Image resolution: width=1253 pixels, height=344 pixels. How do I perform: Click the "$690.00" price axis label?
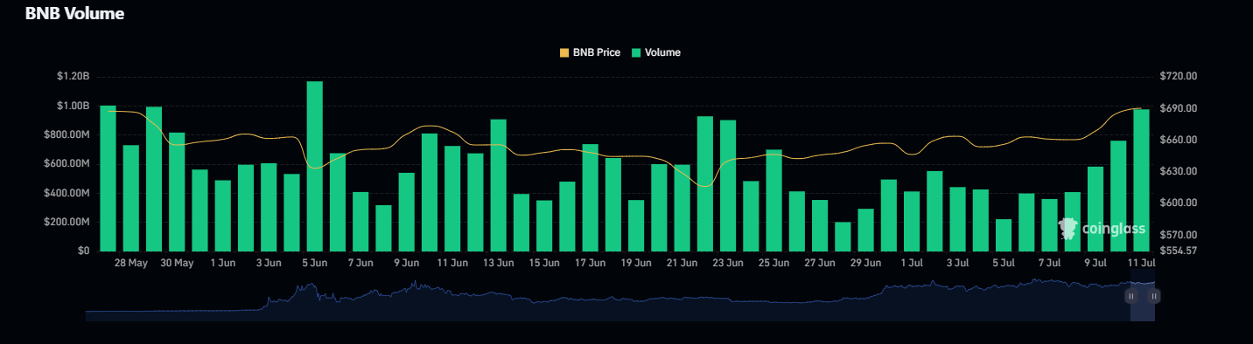1178,108
